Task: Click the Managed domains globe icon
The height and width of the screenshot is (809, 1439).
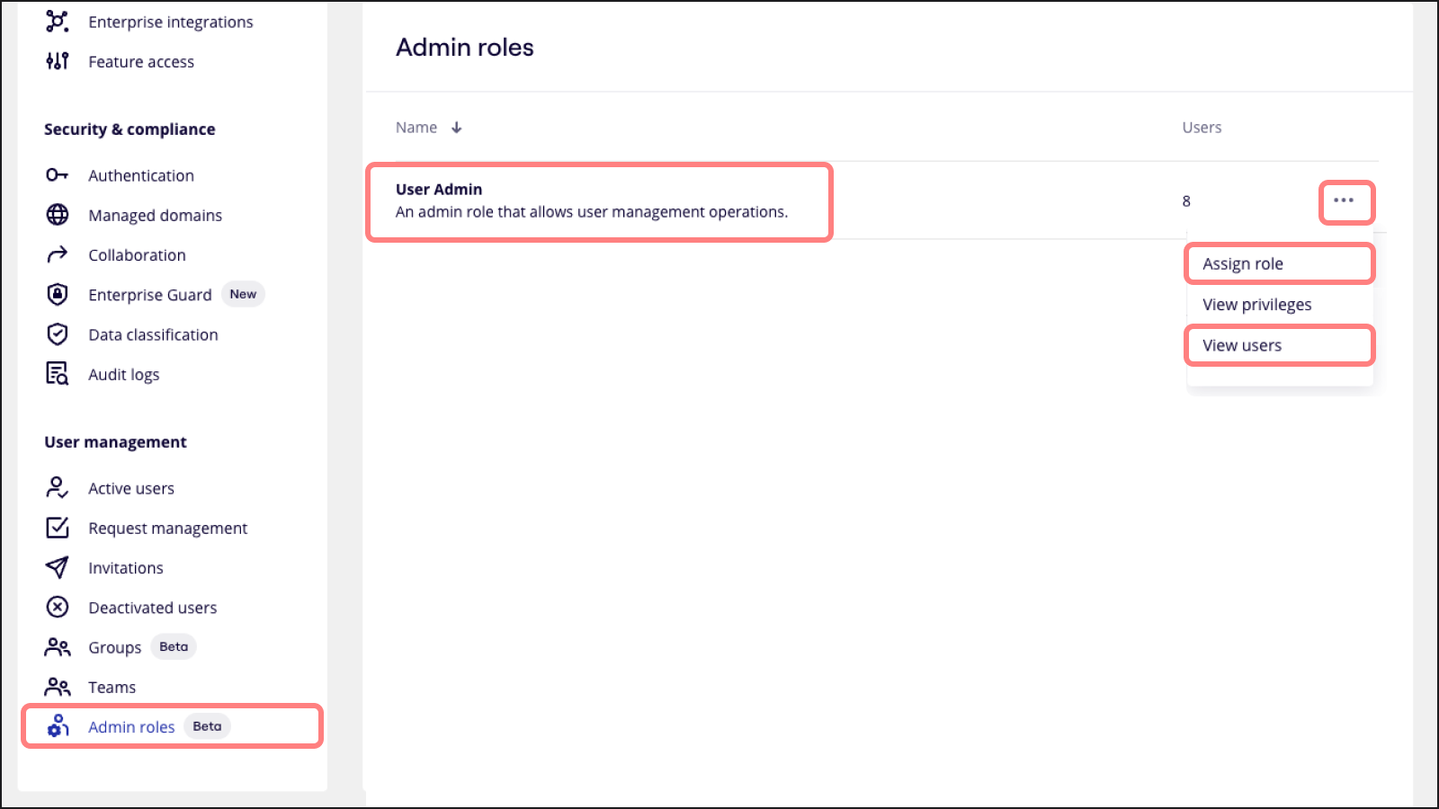Action: point(57,215)
